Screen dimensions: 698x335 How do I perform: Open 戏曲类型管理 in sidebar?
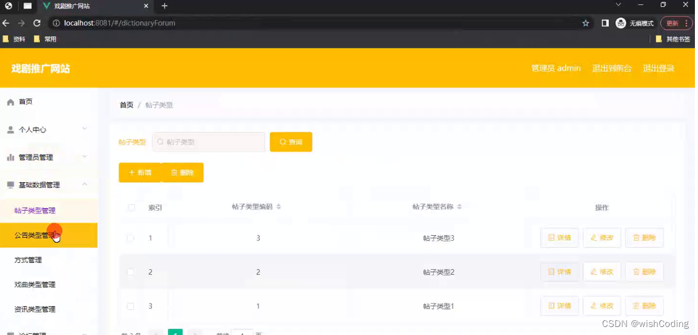[x=49, y=285]
